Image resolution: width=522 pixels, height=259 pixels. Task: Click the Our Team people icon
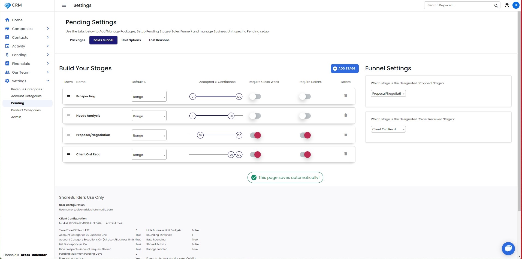click(x=7, y=72)
